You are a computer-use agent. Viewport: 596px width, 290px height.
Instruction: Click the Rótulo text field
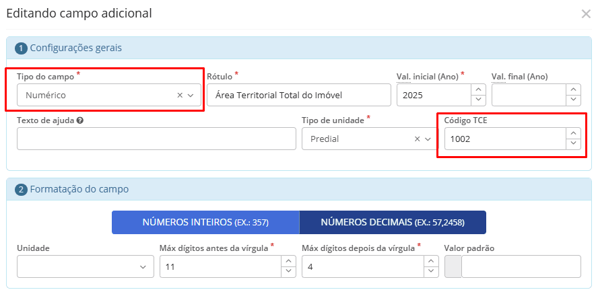coord(298,95)
